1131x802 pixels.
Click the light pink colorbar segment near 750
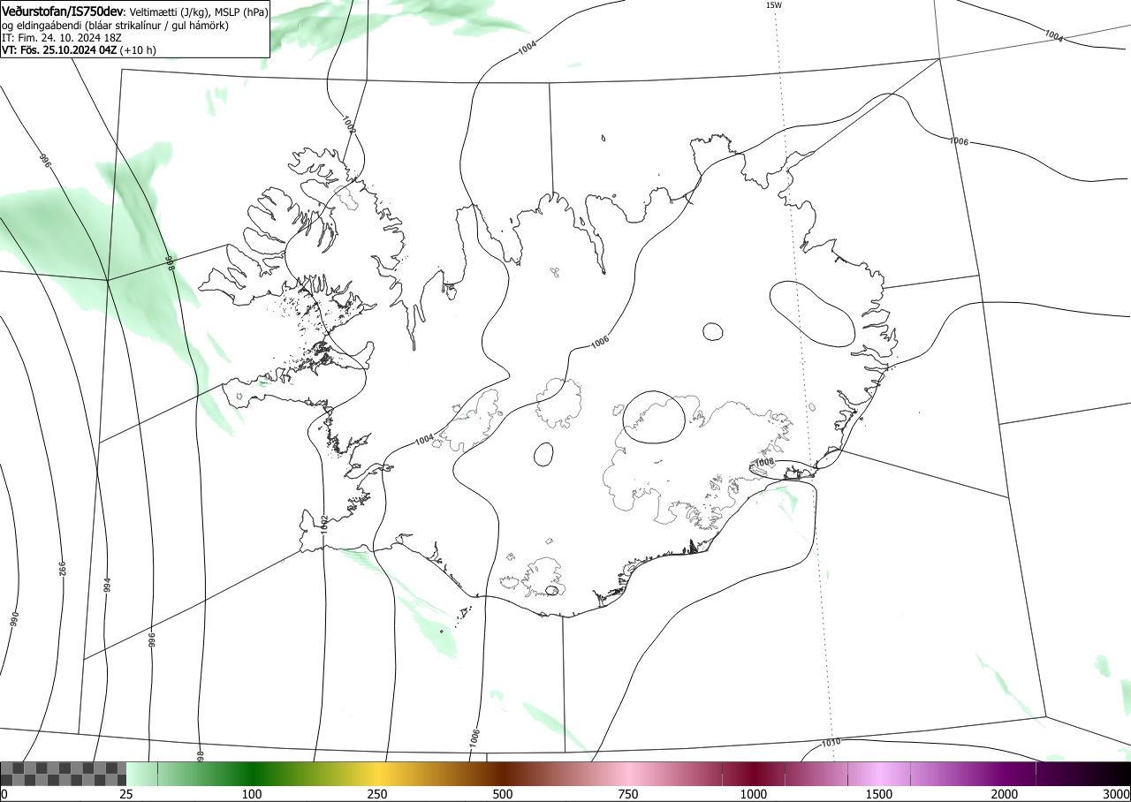(628, 774)
